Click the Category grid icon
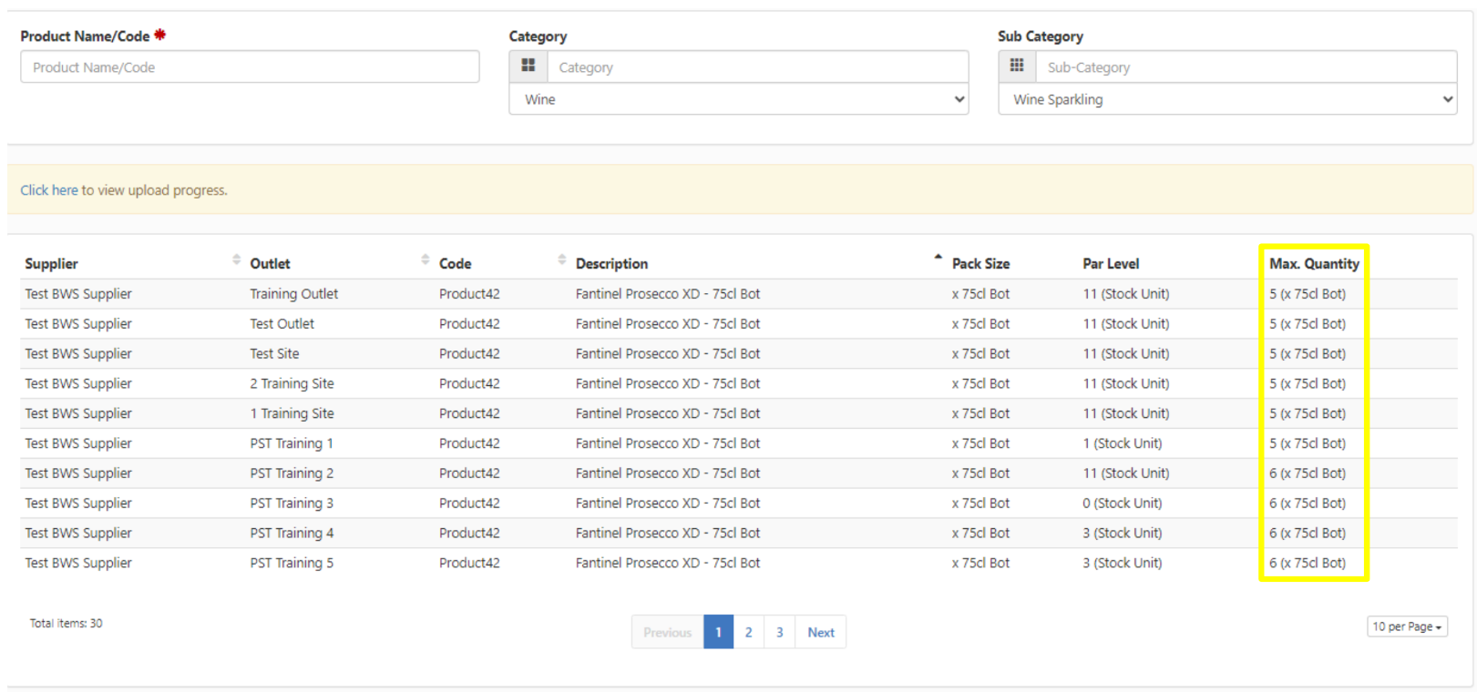This screenshot has height=692, width=1477. pyautogui.click(x=528, y=66)
